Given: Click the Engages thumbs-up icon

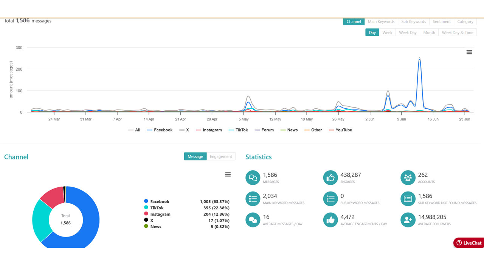Looking at the screenshot, I should click(x=330, y=178).
